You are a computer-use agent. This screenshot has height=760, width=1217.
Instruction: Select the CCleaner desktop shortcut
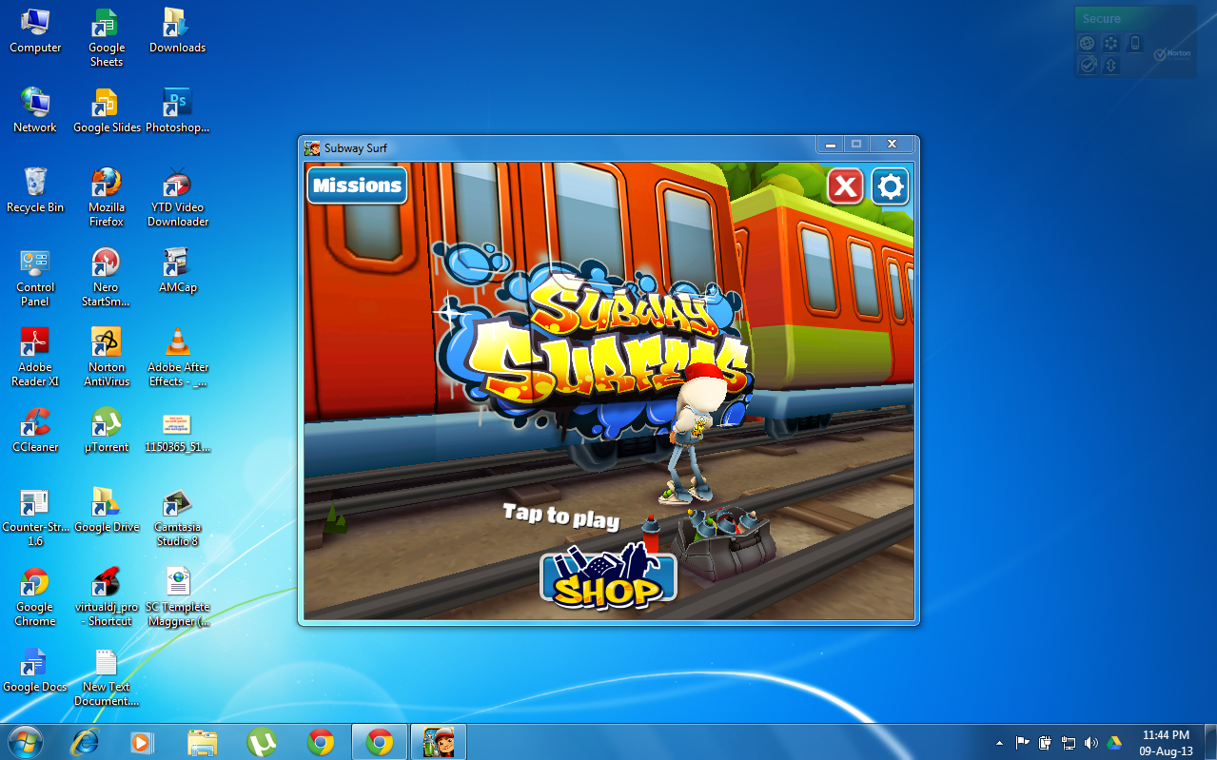tap(35, 430)
